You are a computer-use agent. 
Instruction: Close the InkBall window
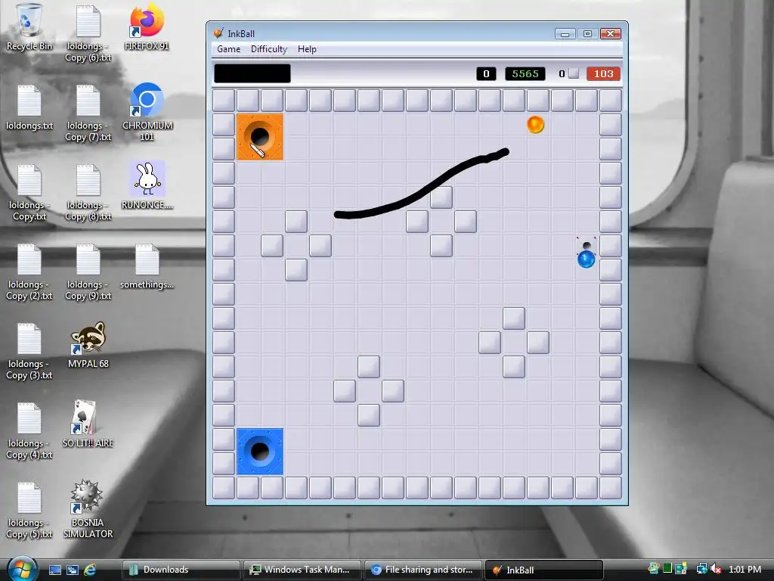[610, 33]
